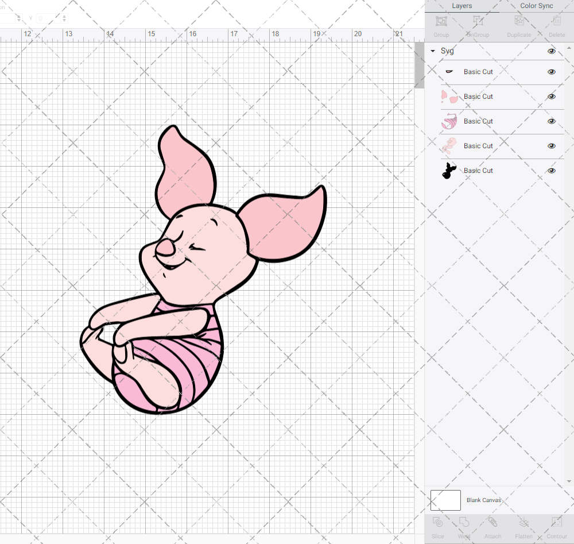The width and height of the screenshot is (574, 544).
Task: Click the Contour icon
Action: click(x=557, y=522)
